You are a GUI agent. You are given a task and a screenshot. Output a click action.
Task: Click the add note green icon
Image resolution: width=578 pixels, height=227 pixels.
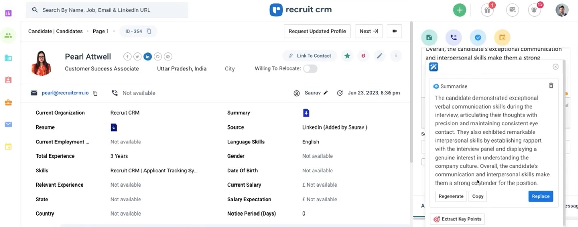[429, 37]
